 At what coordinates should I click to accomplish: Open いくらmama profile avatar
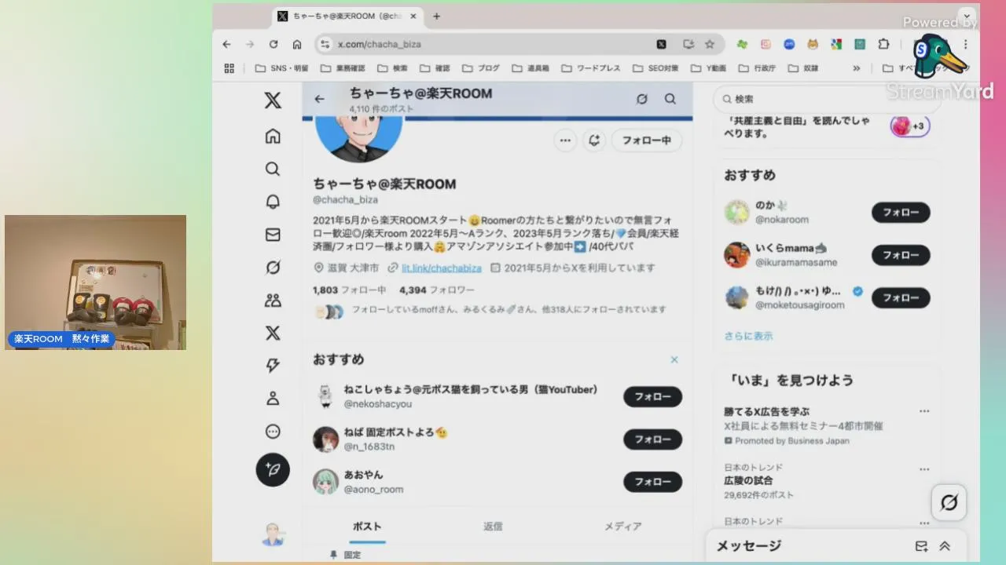coord(737,255)
